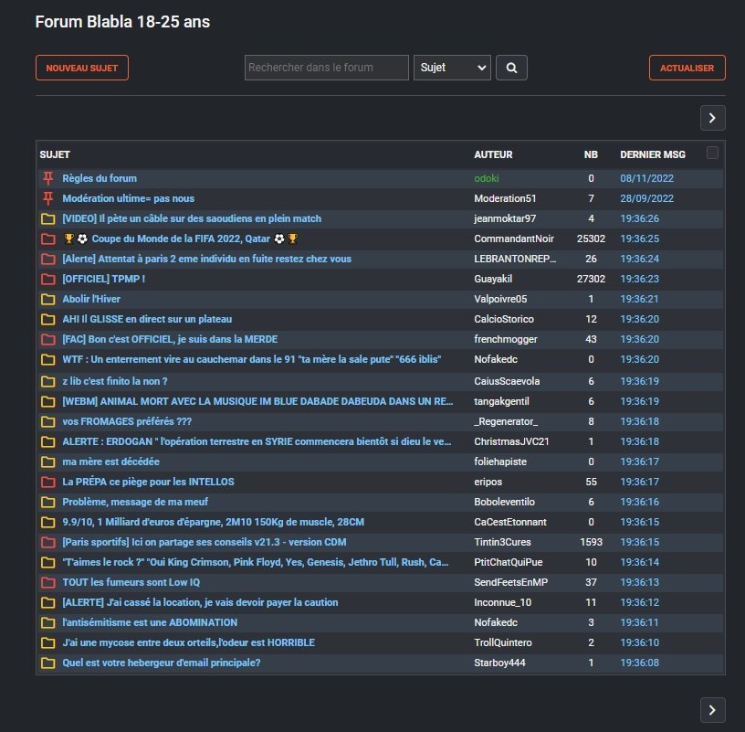This screenshot has width=745, height=732.
Task: Open the Abolir l'Hiver topic
Action: pyautogui.click(x=91, y=299)
